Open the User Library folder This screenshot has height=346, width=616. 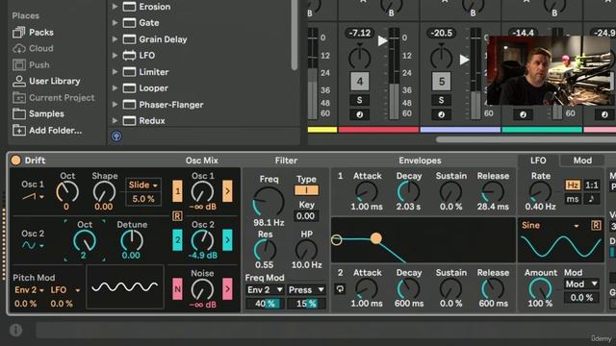(x=46, y=81)
